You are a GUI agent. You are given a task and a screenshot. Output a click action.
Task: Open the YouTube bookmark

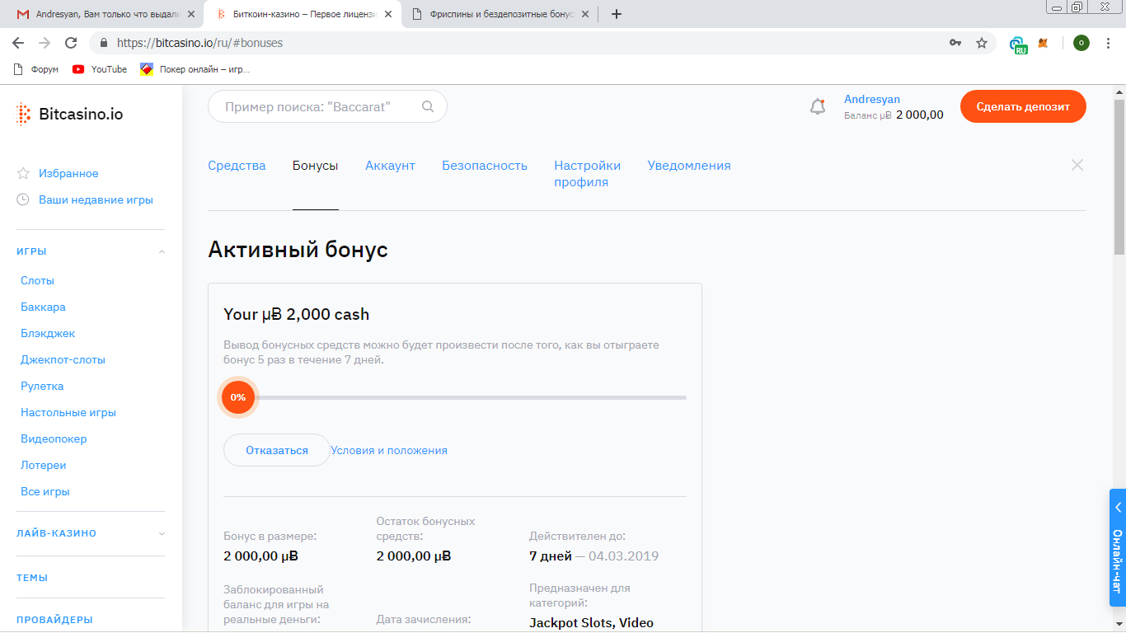(x=100, y=69)
